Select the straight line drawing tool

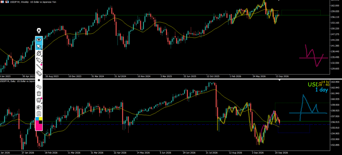point(39,67)
